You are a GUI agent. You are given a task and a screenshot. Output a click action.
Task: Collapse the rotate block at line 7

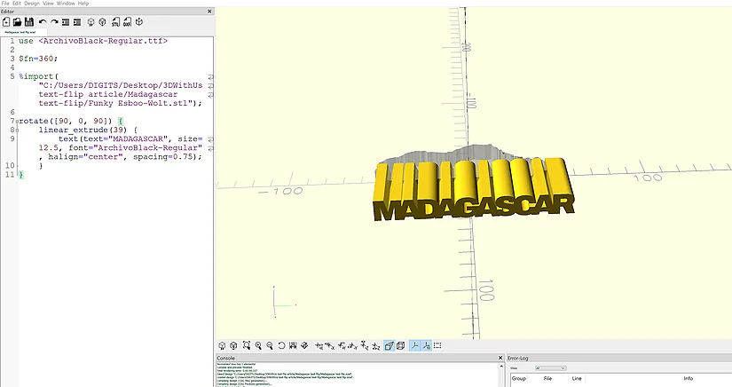(x=17, y=121)
